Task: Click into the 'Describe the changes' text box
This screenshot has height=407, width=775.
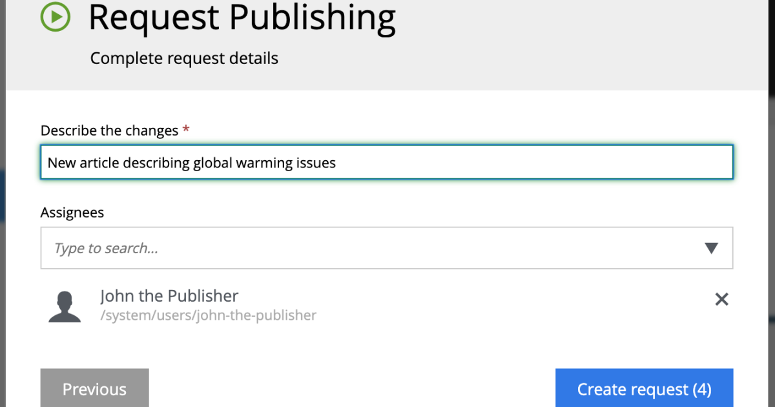Action: [x=517, y=162]
